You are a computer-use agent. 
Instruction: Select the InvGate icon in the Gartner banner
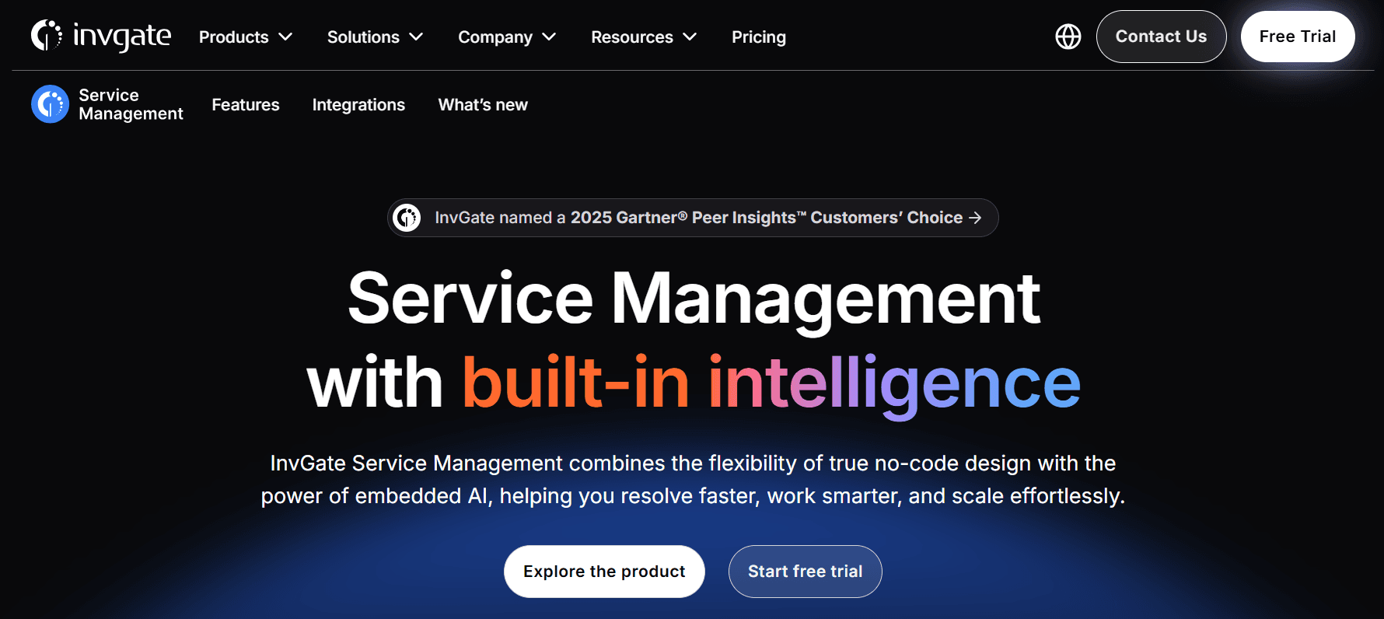pyautogui.click(x=407, y=218)
